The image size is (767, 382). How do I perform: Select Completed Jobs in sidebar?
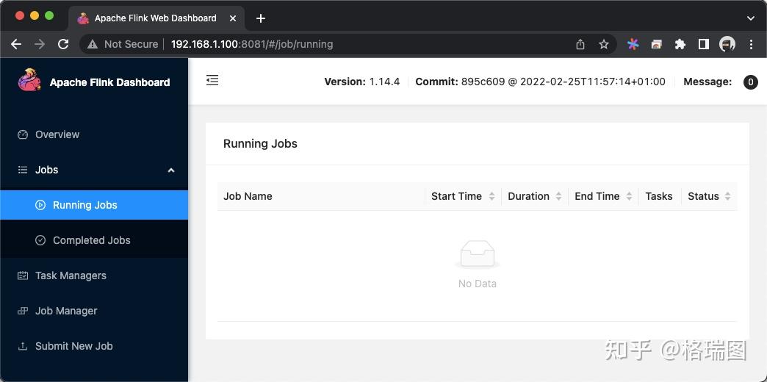(x=91, y=240)
